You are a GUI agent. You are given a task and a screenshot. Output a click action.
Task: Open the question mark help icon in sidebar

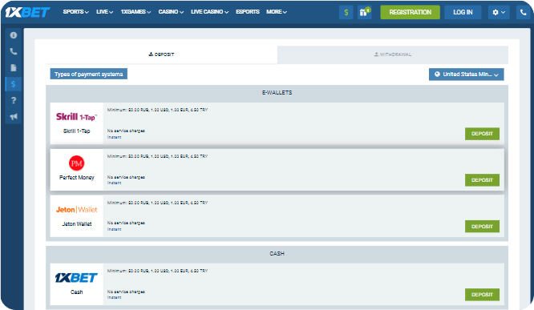pos(14,100)
